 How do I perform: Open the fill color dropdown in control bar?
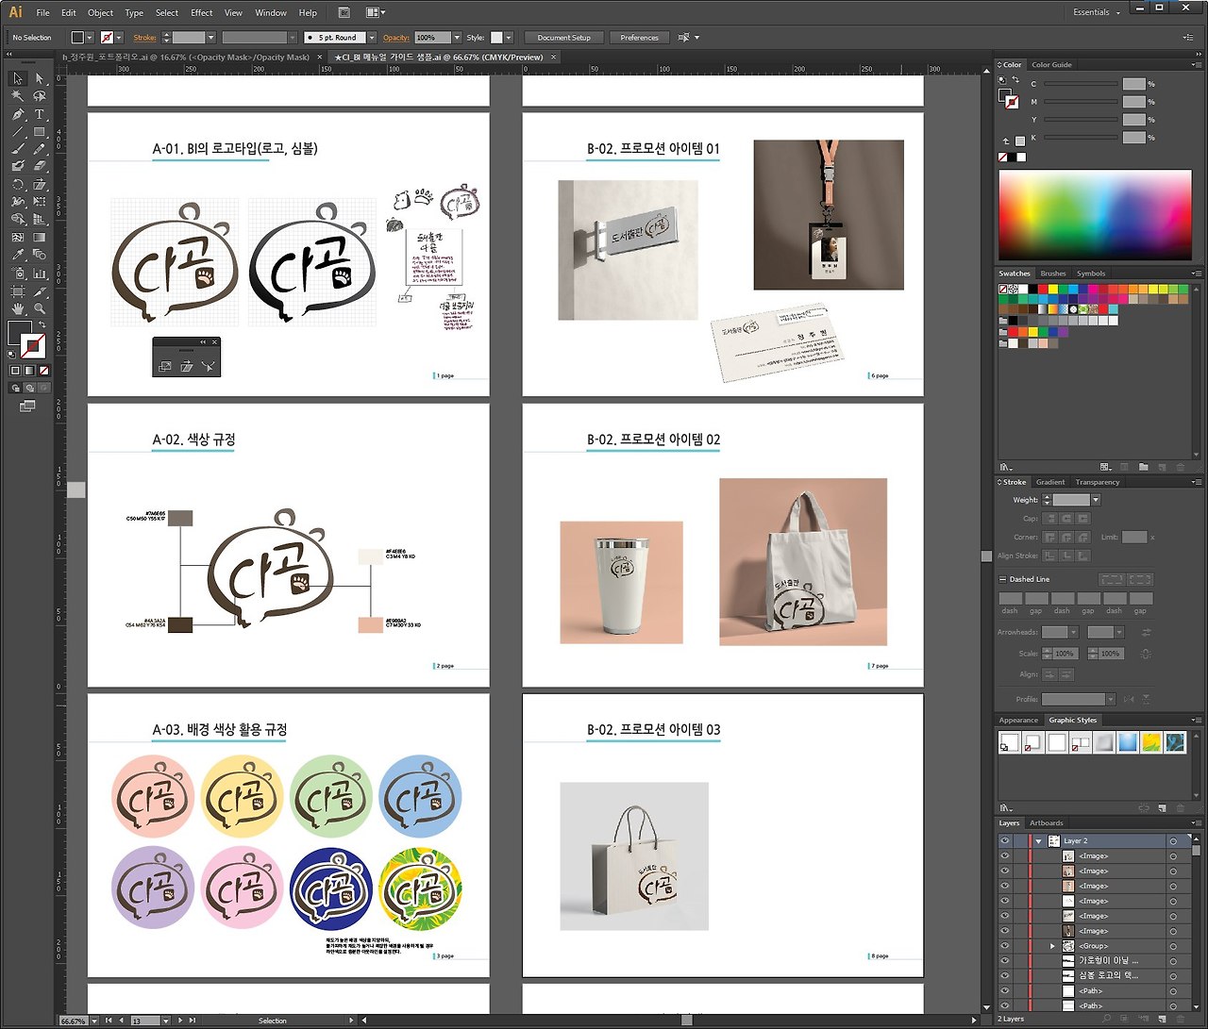[90, 38]
